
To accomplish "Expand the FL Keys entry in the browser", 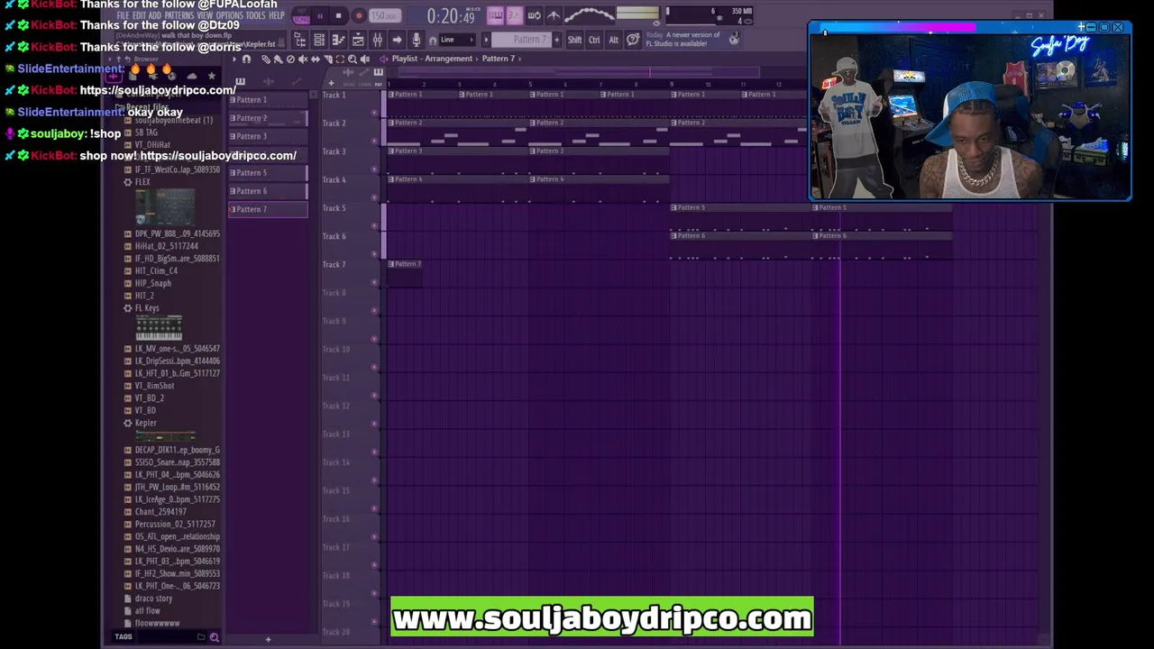I will [147, 308].
